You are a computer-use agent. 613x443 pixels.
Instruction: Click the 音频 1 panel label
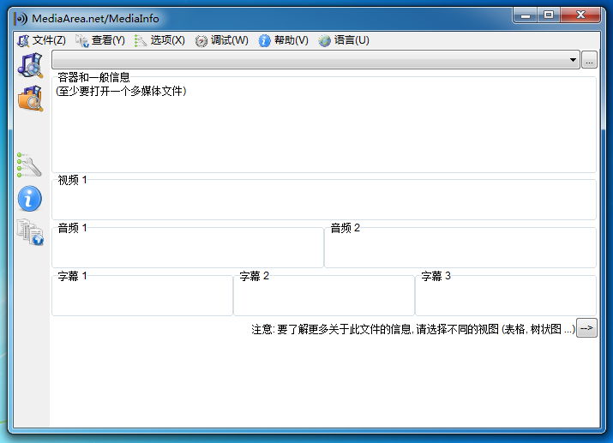click(x=72, y=228)
